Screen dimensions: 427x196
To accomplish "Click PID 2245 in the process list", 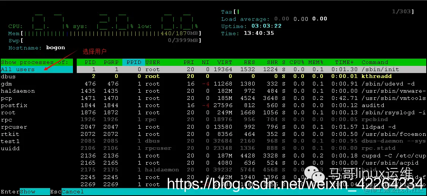I will click(x=88, y=177).
